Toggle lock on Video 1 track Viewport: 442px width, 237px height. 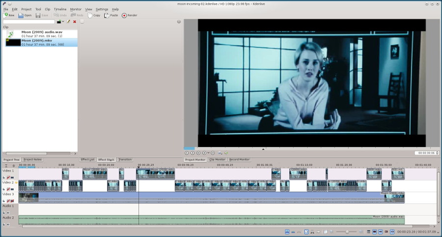click(4, 178)
